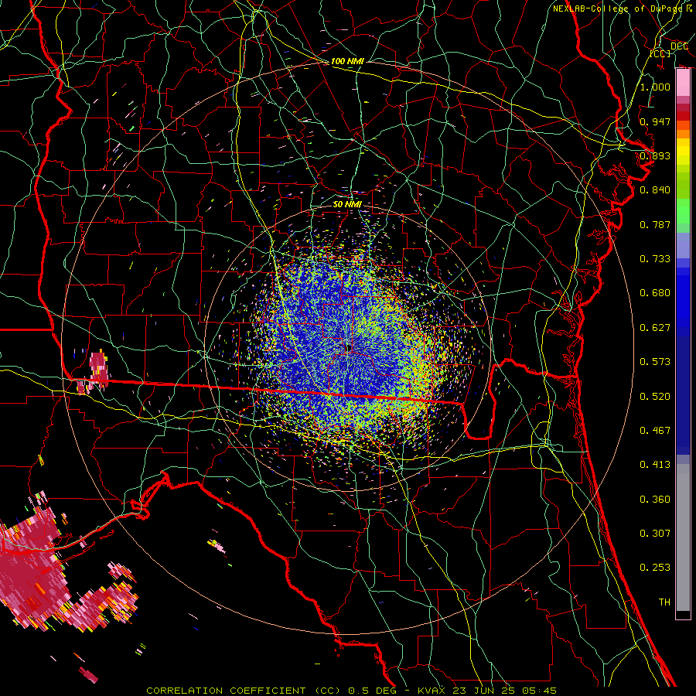
Task: Pick the light pink swatch at the color bar top
Action: click(683, 83)
